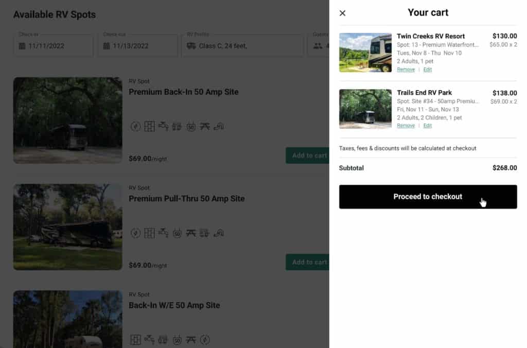This screenshot has height=348, width=527.
Task: Click the Spot: 13 - Premium Waterfront text
Action: (437, 45)
